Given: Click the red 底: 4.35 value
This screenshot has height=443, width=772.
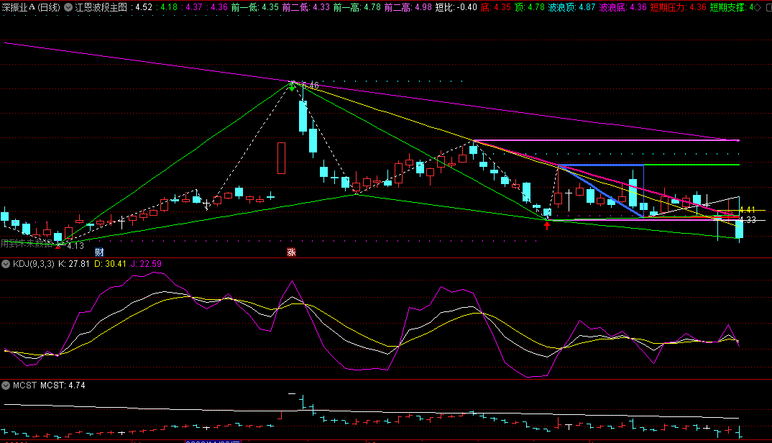Looking at the screenshot, I should click(496, 7).
